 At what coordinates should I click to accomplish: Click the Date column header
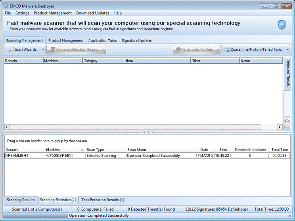click(204, 150)
